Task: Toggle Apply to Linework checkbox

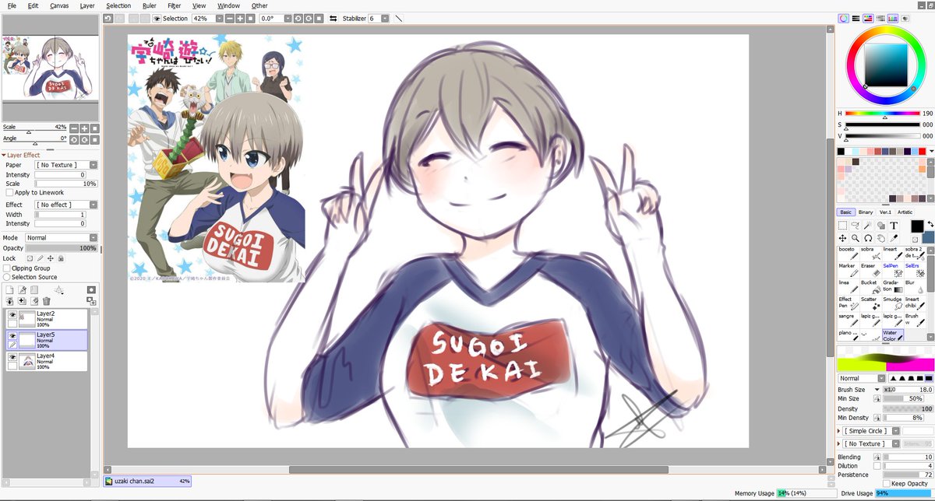Action: point(9,192)
